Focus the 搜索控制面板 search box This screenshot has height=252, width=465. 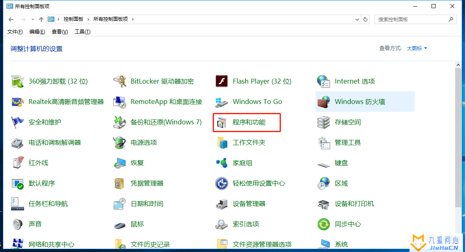pos(416,19)
